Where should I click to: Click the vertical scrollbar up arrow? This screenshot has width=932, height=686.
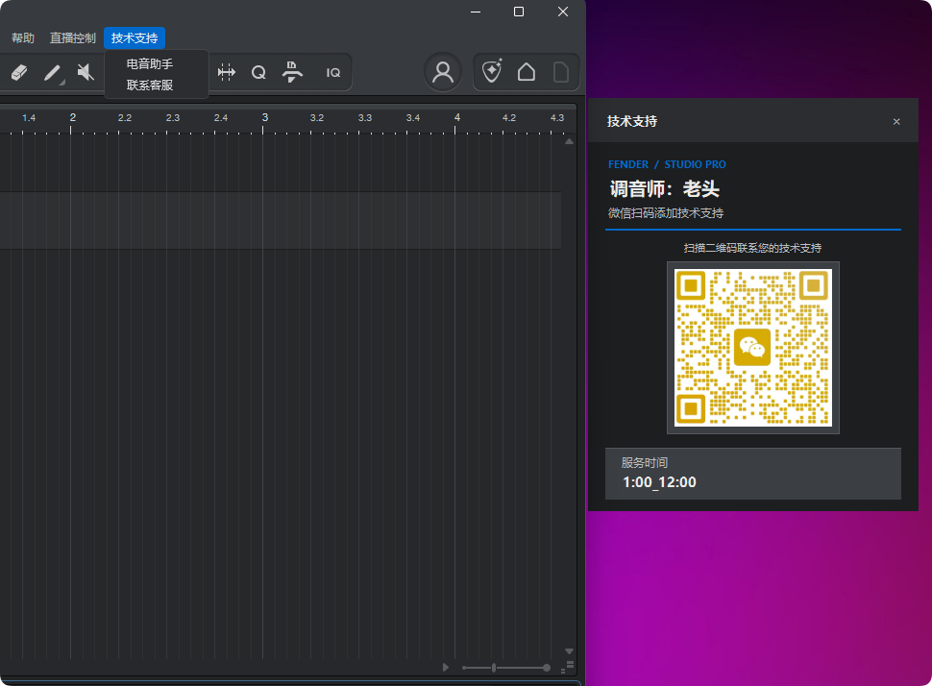coord(569,141)
